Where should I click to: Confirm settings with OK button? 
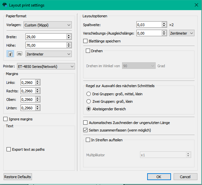click(x=159, y=177)
